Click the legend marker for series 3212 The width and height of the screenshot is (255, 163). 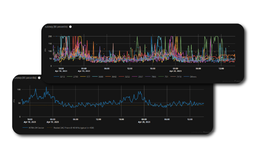pyautogui.click(x=56, y=77)
